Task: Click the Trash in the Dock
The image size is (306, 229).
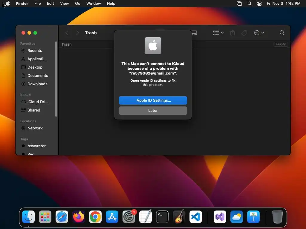Action: pos(278,217)
